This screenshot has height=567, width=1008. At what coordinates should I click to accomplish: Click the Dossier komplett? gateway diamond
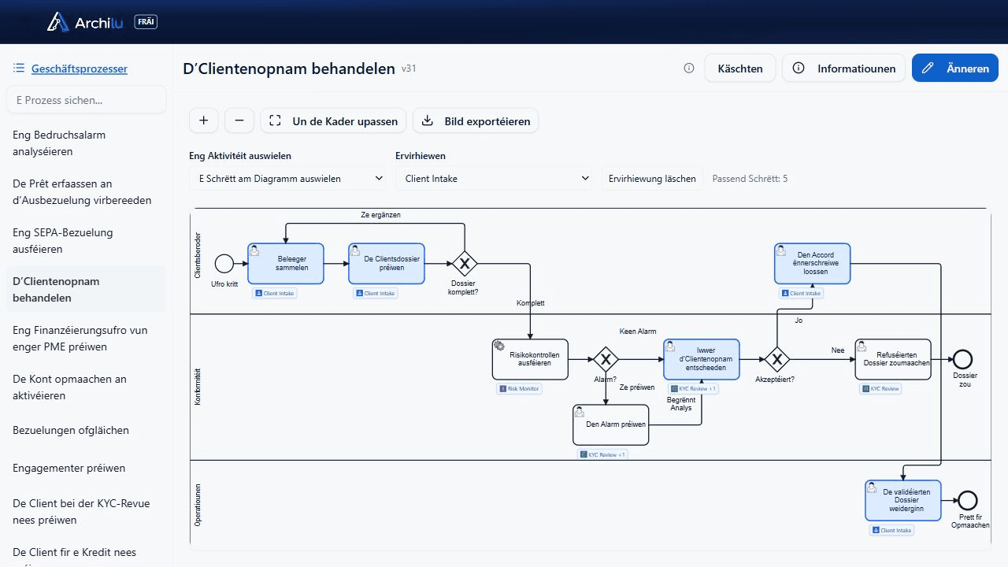tap(465, 263)
